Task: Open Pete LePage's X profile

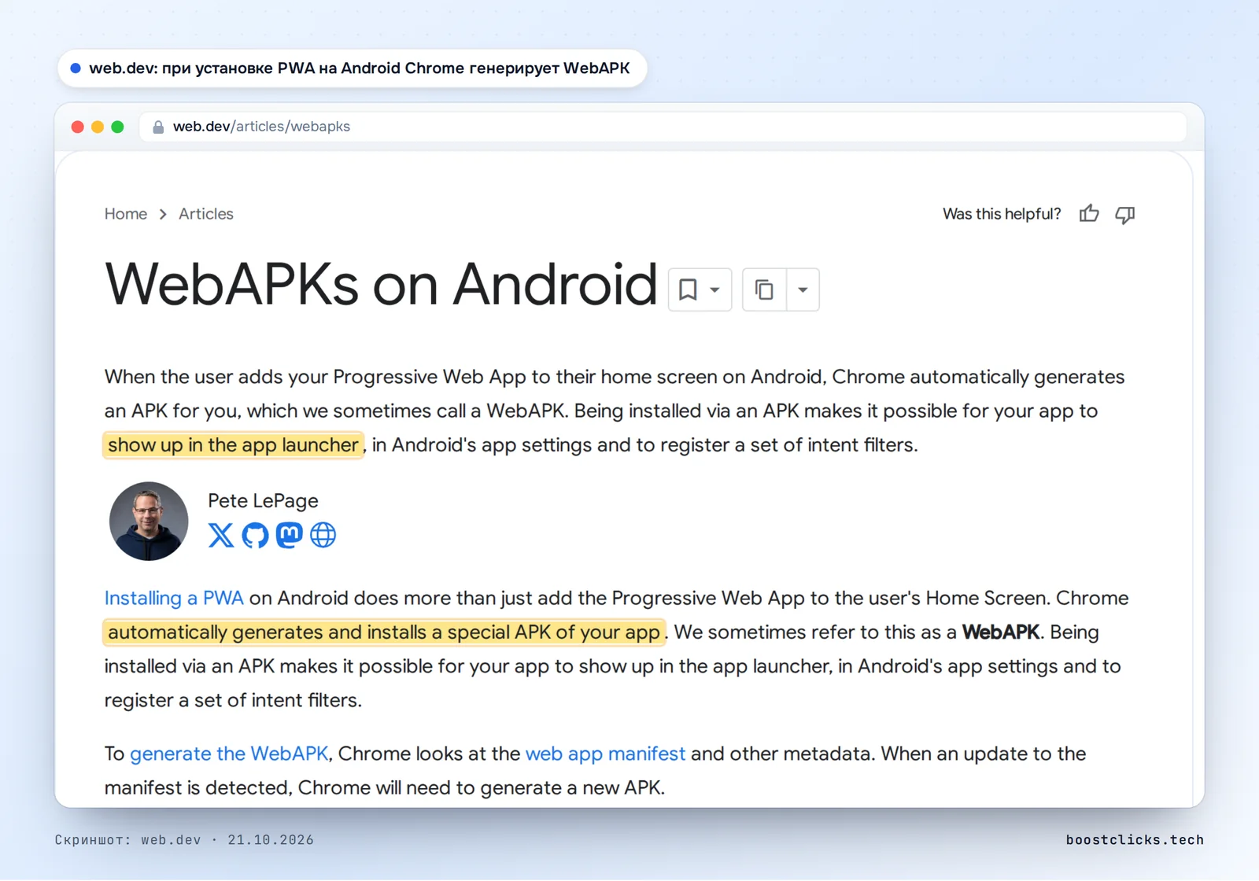Action: (221, 535)
